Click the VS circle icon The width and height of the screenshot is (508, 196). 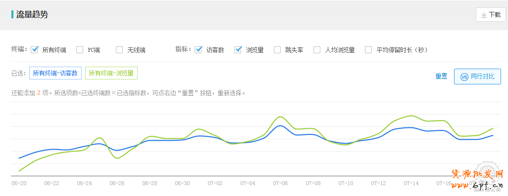pos(464,77)
